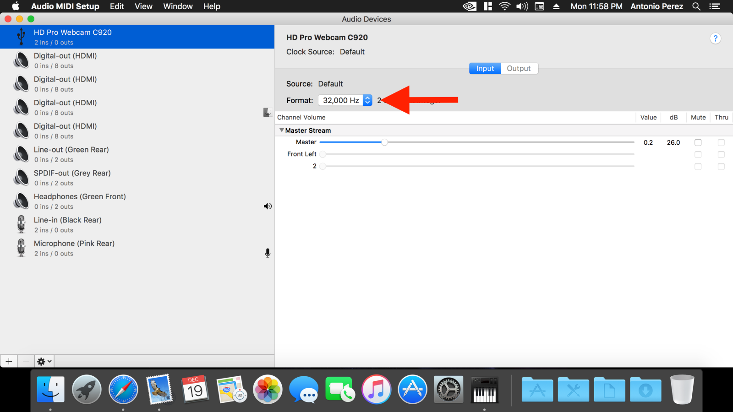This screenshot has width=733, height=412.
Task: Remove device with the minus button
Action: click(26, 361)
